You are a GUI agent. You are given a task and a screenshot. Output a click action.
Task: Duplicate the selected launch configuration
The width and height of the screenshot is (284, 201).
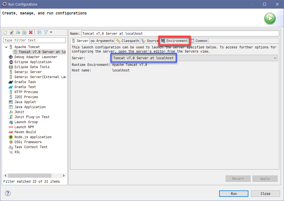coord(24,33)
